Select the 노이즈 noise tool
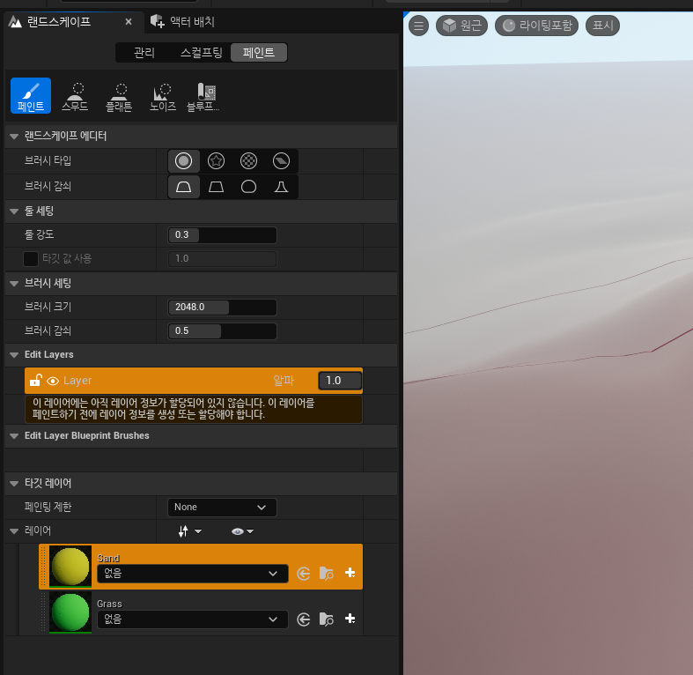 point(163,95)
